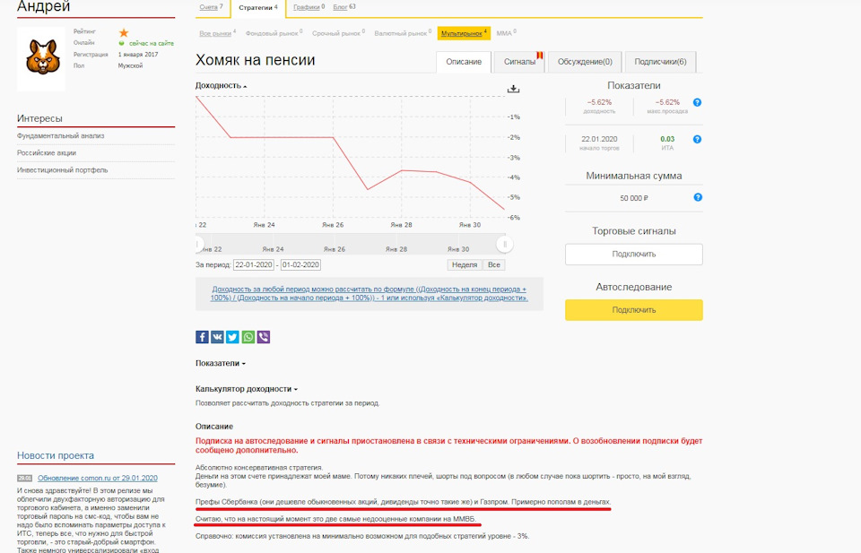
Task: Click the period start date field 22-01-2020
Action: click(254, 265)
